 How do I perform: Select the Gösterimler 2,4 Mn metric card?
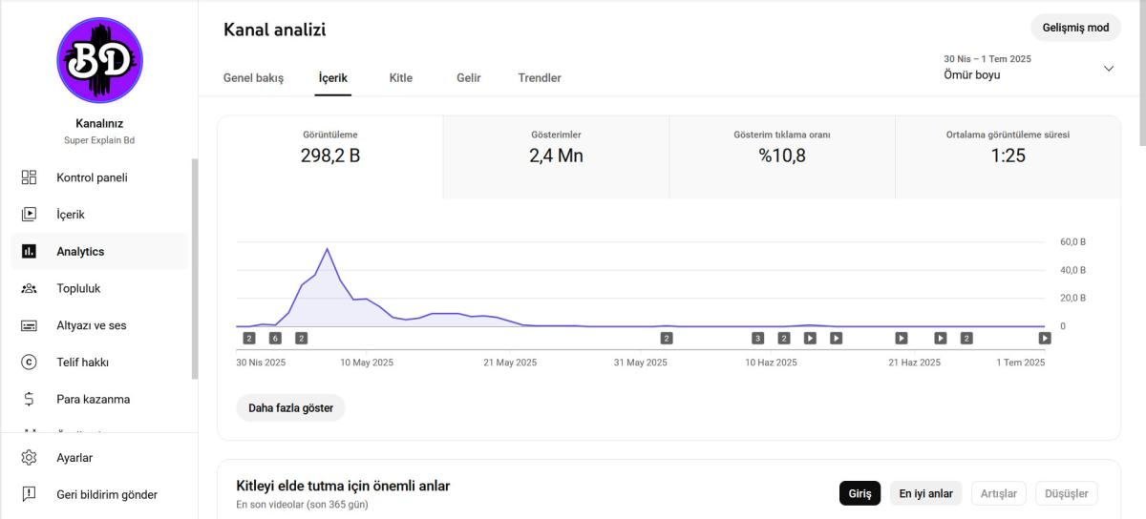pyautogui.click(x=556, y=157)
